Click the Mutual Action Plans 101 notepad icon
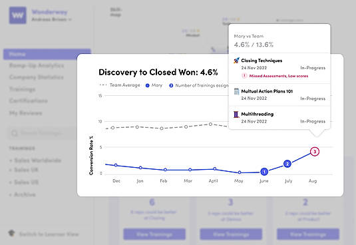 (x=236, y=91)
